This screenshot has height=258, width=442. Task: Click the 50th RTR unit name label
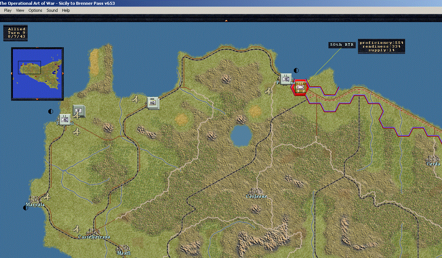[x=342, y=45]
